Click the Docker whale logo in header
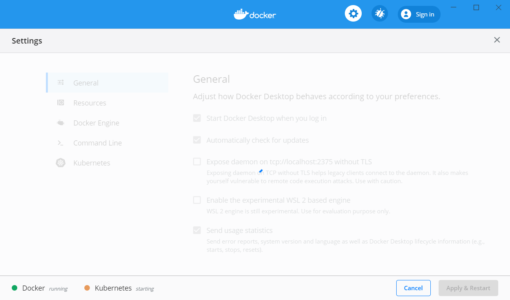 255,13
